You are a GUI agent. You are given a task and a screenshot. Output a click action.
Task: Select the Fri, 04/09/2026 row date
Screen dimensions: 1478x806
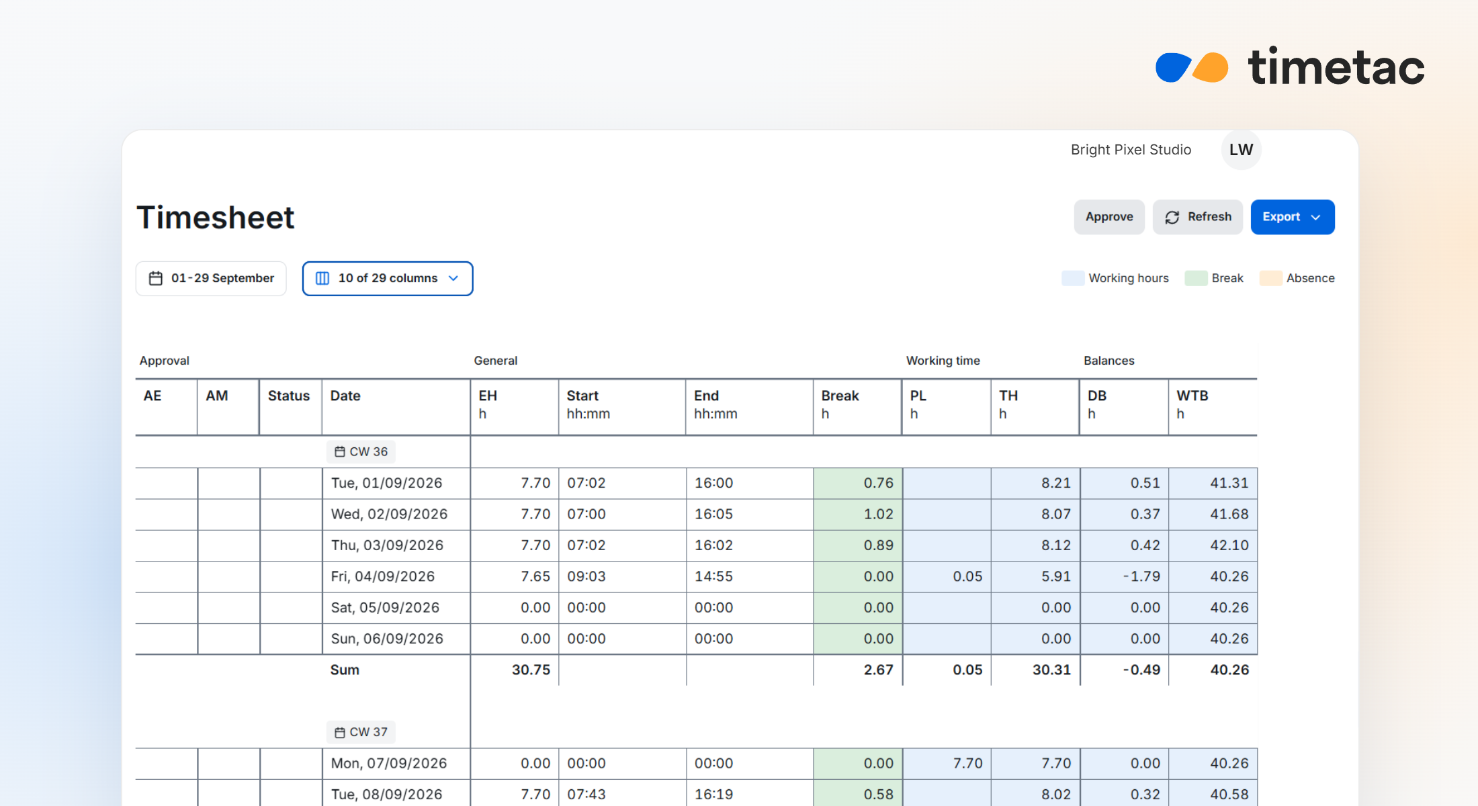click(x=383, y=576)
